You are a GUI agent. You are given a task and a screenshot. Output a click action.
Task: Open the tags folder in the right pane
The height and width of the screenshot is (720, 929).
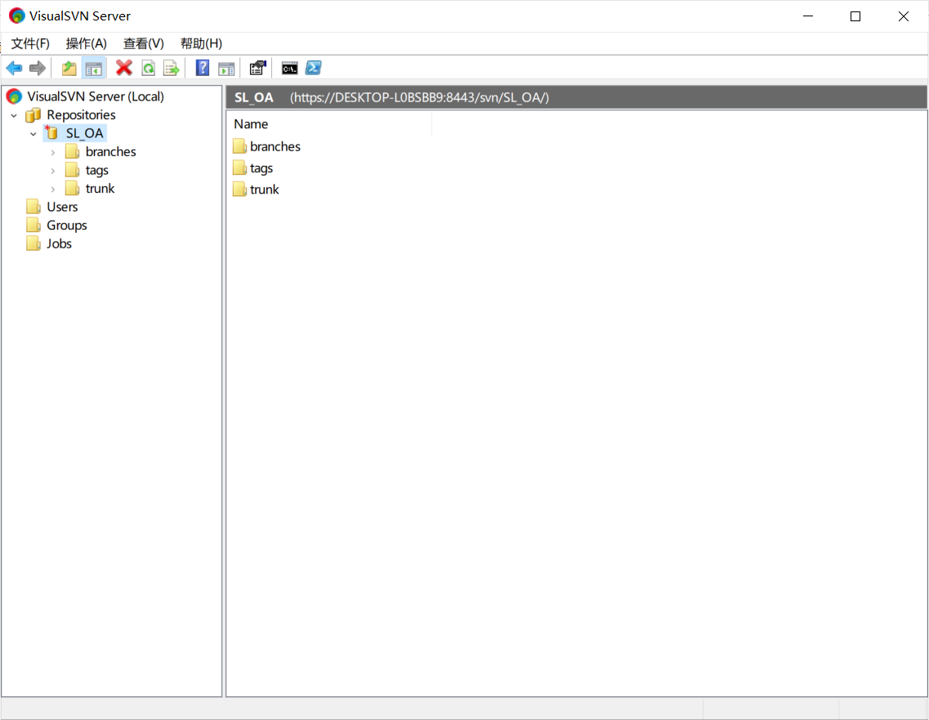coord(260,168)
